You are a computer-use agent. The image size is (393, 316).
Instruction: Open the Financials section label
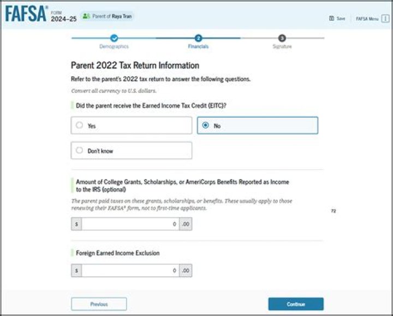[x=198, y=47]
